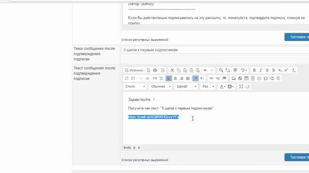Screen dimensions: 309x173
Task: Click the highlighted yadi.sk link in the editor
Action: click(x=154, y=117)
